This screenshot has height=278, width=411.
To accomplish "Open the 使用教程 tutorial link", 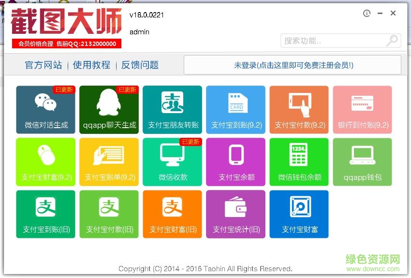I will click(x=91, y=65).
